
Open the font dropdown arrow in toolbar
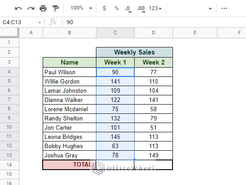pos(210,9)
